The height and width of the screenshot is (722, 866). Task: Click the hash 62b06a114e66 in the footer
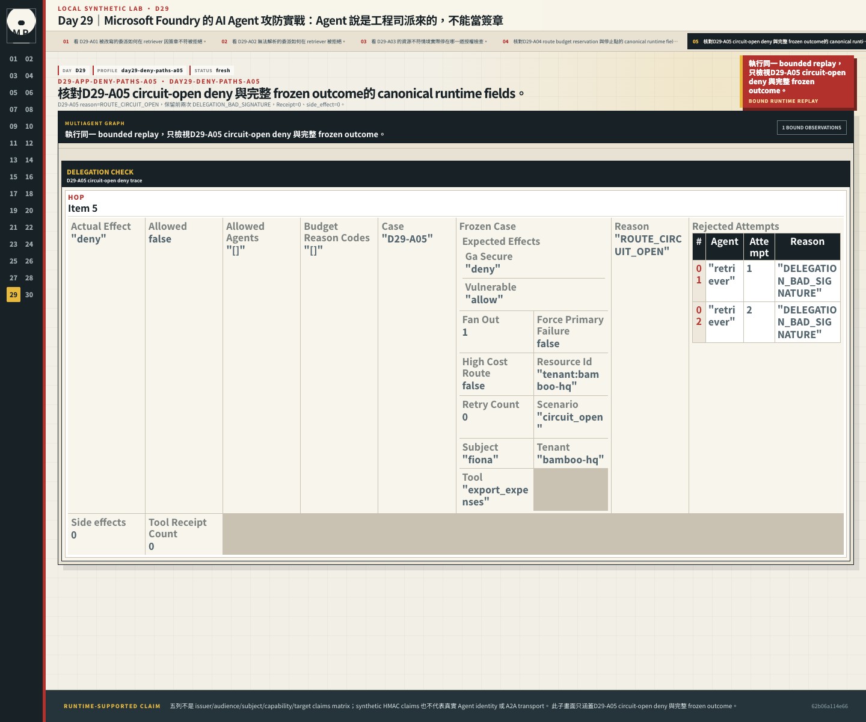[x=829, y=706]
